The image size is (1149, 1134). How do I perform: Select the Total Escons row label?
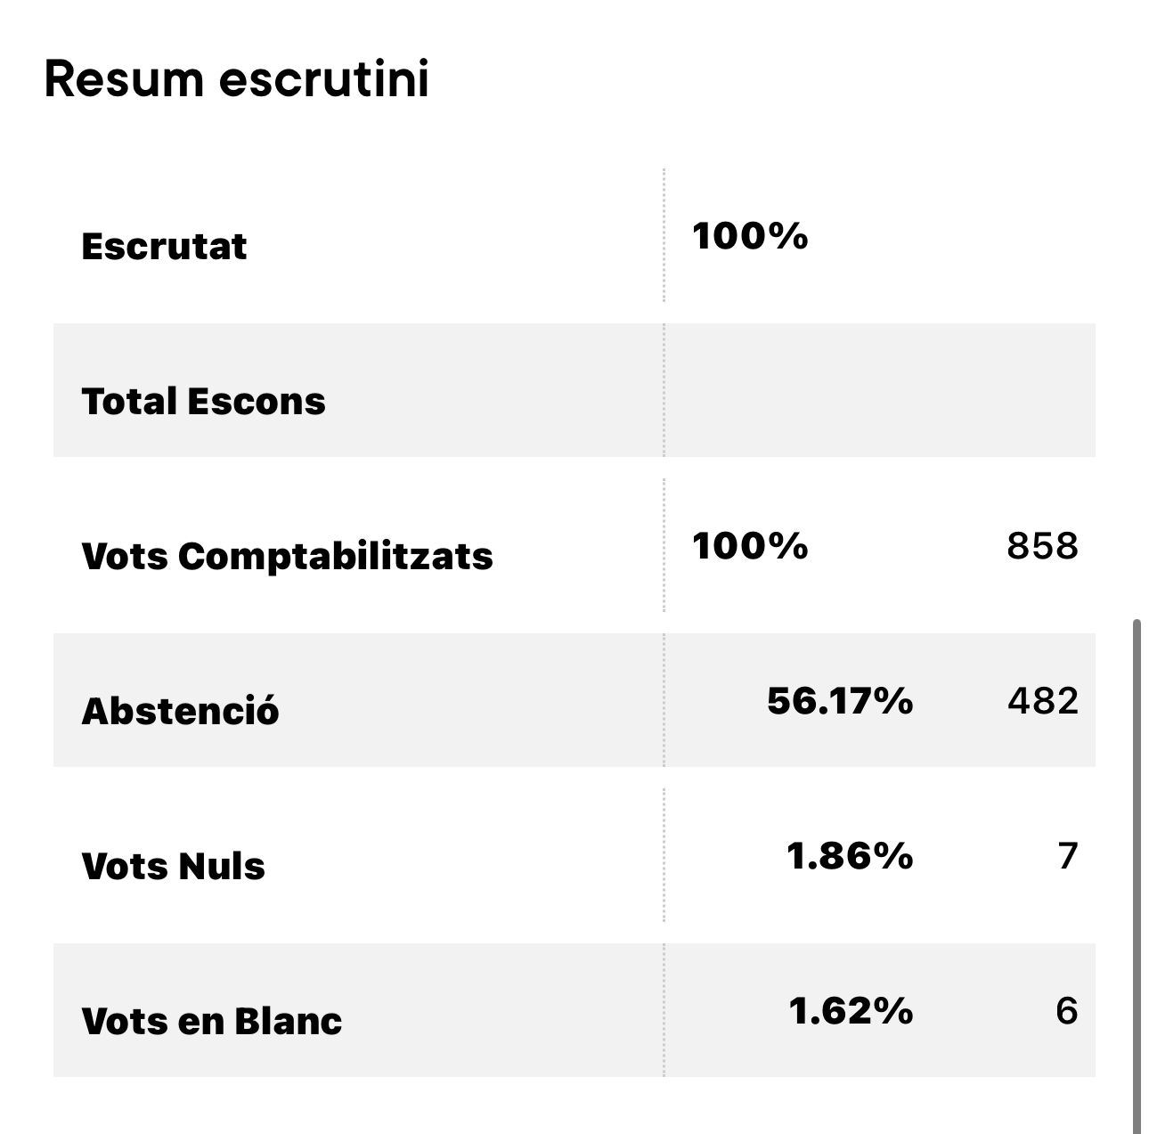(203, 401)
